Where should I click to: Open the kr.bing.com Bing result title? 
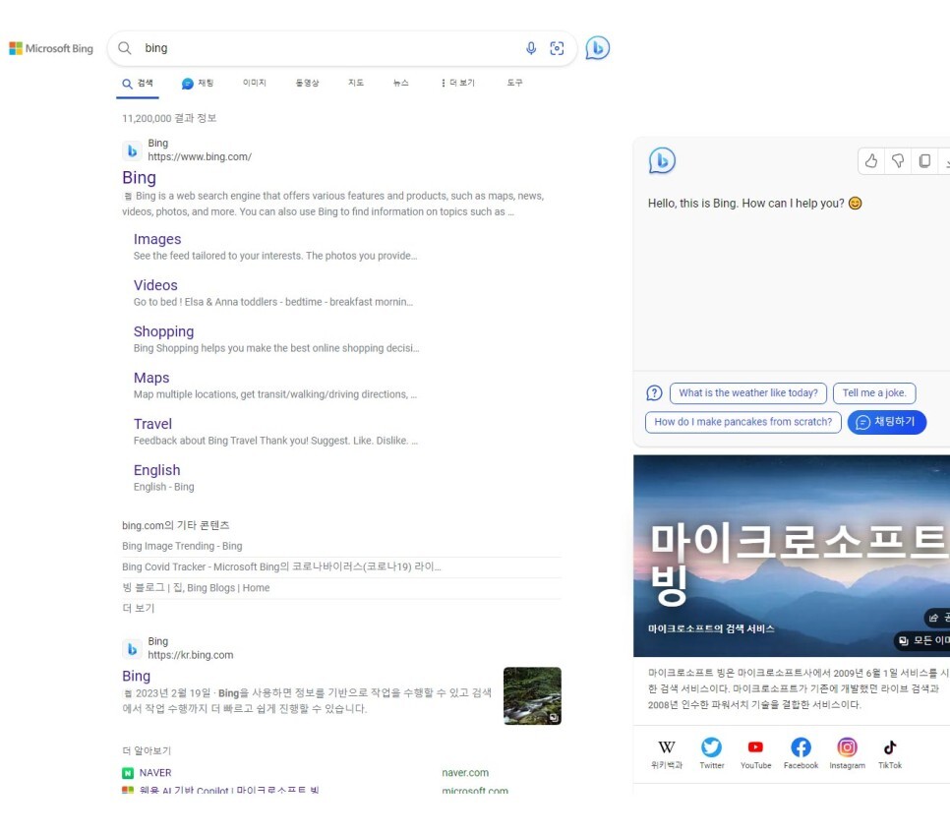point(136,676)
